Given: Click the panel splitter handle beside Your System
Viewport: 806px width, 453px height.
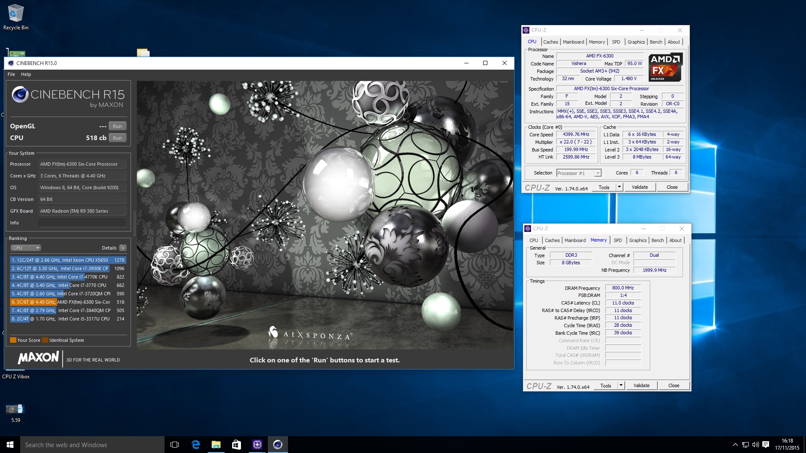Looking at the screenshot, I should (x=134, y=224).
